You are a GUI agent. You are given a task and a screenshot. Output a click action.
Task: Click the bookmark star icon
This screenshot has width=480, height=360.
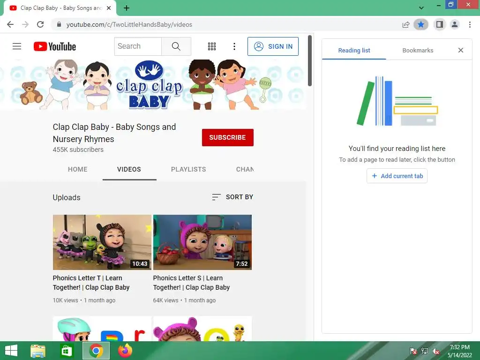click(421, 24)
